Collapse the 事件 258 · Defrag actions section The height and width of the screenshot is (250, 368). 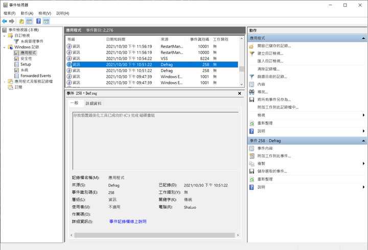click(363, 141)
